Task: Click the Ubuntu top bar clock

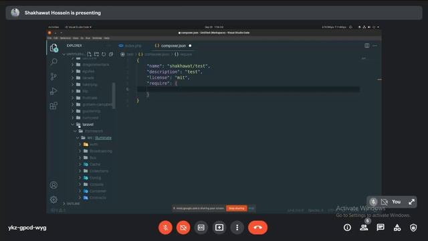Action: pos(214,27)
